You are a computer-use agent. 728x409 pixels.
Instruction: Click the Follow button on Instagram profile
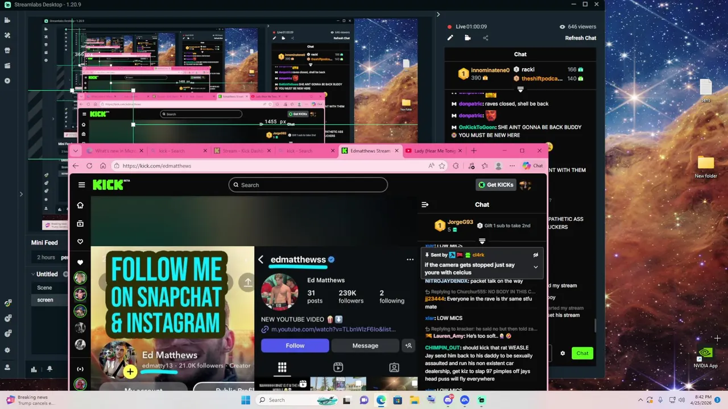295,345
